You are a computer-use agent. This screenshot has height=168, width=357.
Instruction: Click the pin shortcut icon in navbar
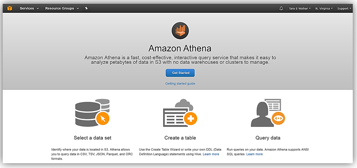[x=86, y=8]
